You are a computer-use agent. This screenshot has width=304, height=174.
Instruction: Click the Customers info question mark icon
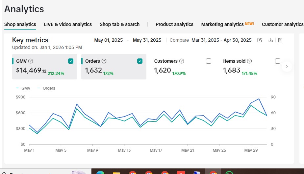coord(182,61)
